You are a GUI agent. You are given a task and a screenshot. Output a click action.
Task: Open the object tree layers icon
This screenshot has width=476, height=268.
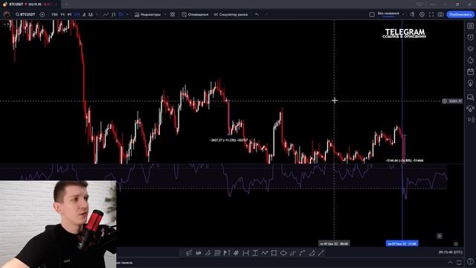(x=471, y=48)
